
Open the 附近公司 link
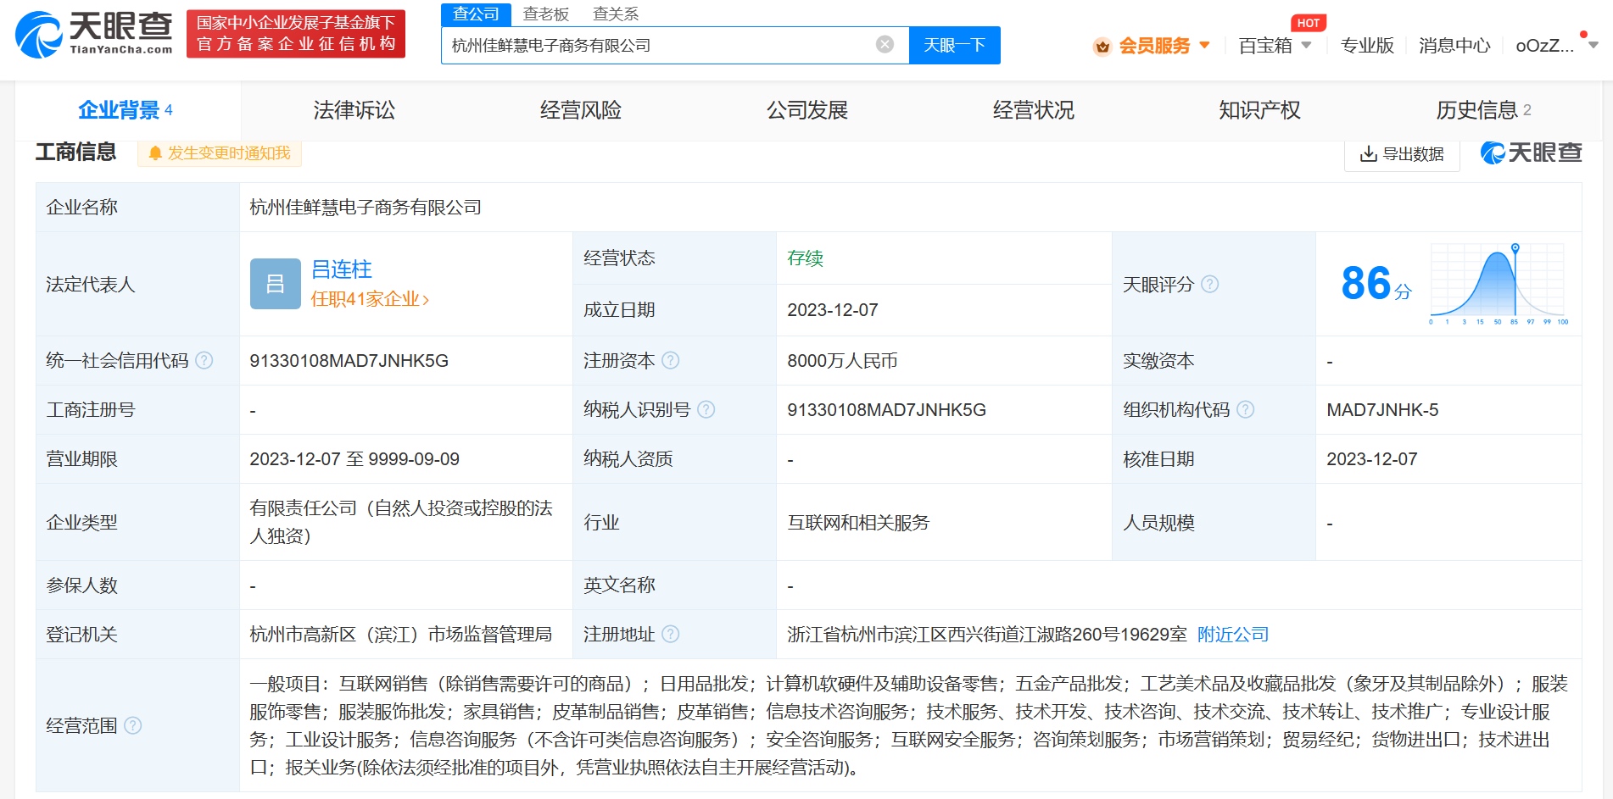[x=1232, y=635]
